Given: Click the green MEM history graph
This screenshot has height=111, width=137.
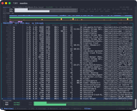Looking at the screenshot, I should [71, 18].
